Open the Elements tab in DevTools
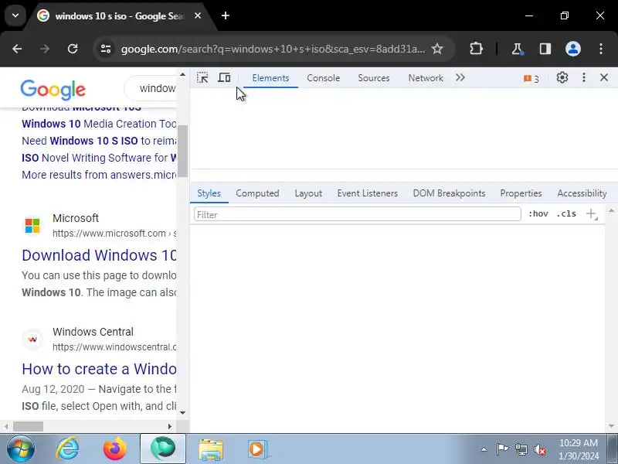Image resolution: width=618 pixels, height=464 pixels. 270,78
